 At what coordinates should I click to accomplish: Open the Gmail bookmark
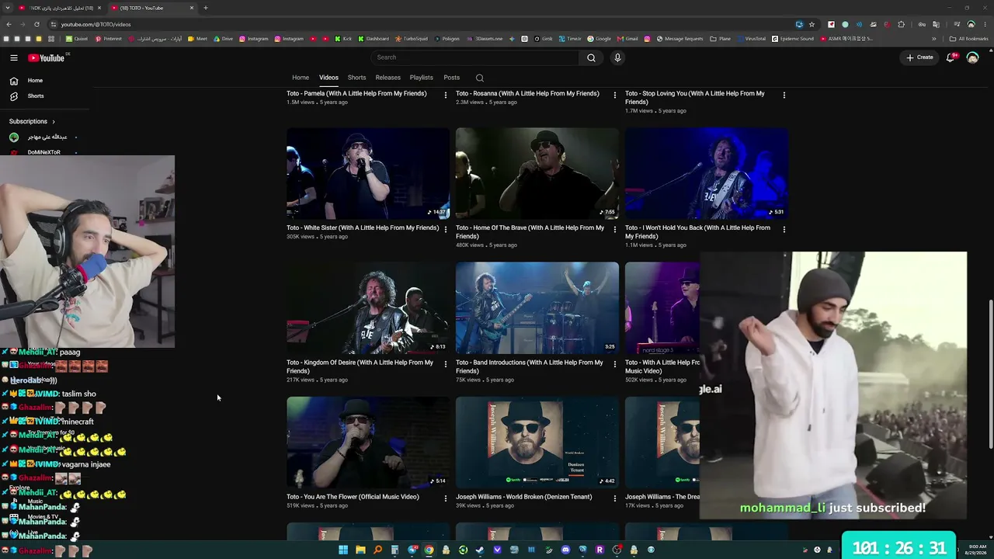627,39
